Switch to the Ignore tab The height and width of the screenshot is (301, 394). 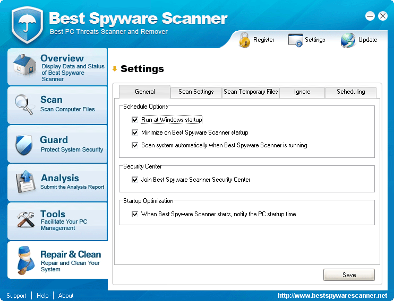(x=302, y=92)
